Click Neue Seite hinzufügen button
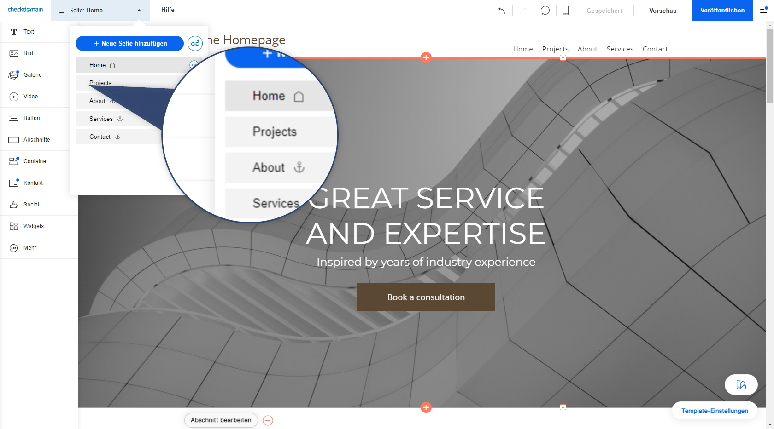The height and width of the screenshot is (429, 774). point(129,44)
